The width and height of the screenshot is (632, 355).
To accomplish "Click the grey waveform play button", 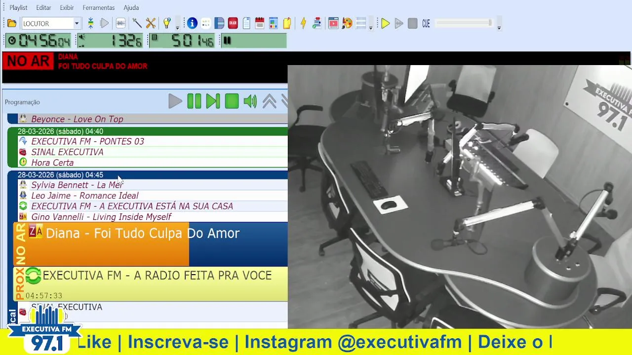I will (x=399, y=23).
